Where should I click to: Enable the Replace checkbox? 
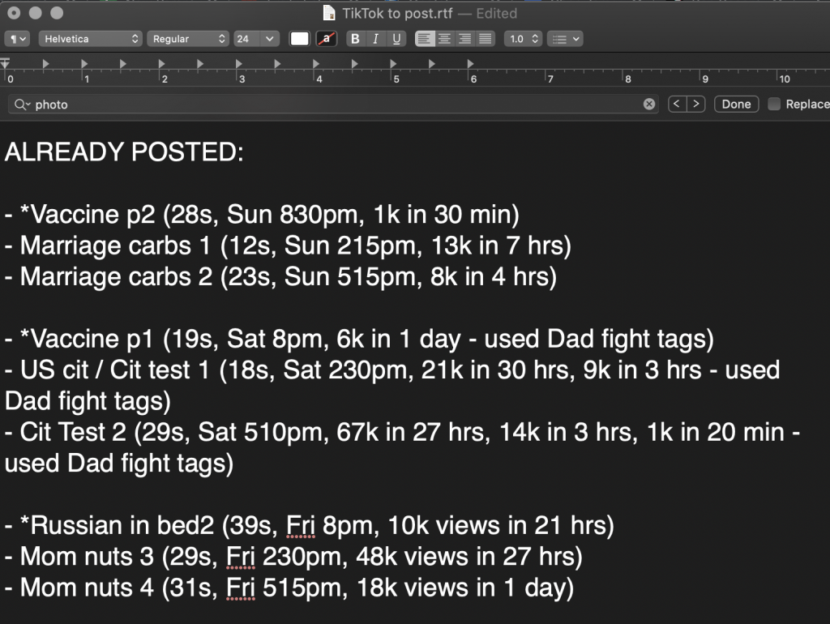pos(774,105)
